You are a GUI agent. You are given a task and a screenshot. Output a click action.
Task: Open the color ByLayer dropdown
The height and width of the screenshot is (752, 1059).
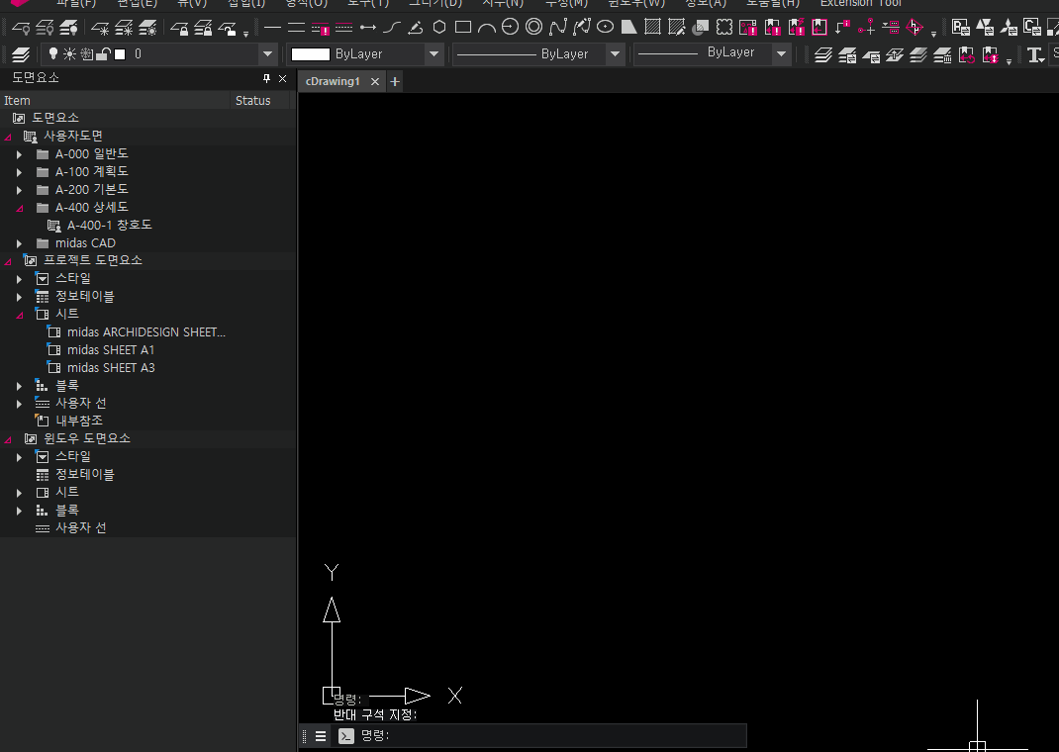(x=433, y=54)
